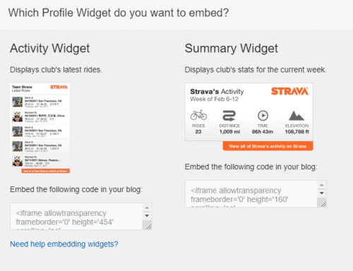Click up arrow in Summary embed code box
The height and width of the screenshot is (271, 353).
click(322, 185)
